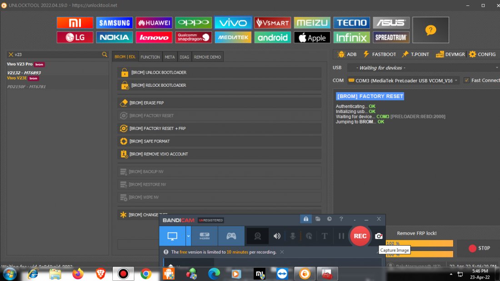Select Vivo V23E in model list
500x281 pixels.
(x=17, y=78)
